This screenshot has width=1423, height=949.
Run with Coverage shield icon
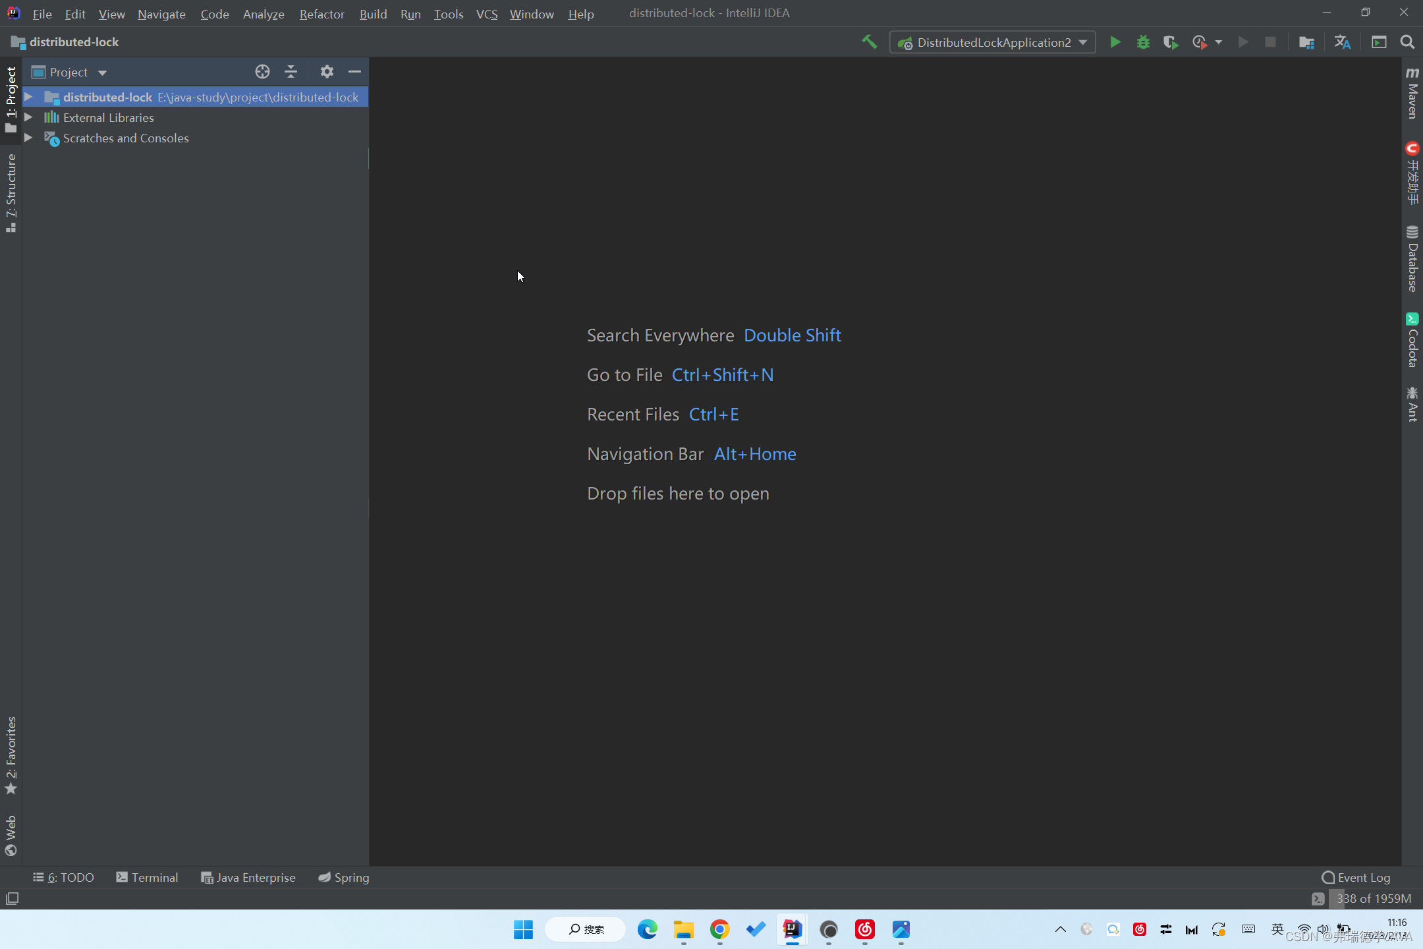pyautogui.click(x=1171, y=42)
